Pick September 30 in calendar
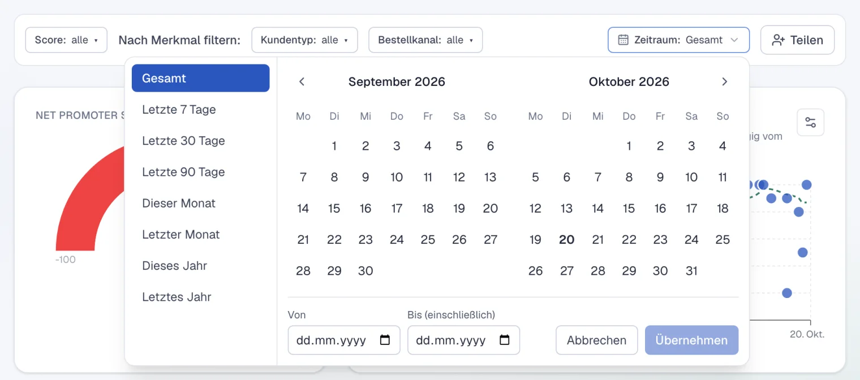 click(365, 271)
